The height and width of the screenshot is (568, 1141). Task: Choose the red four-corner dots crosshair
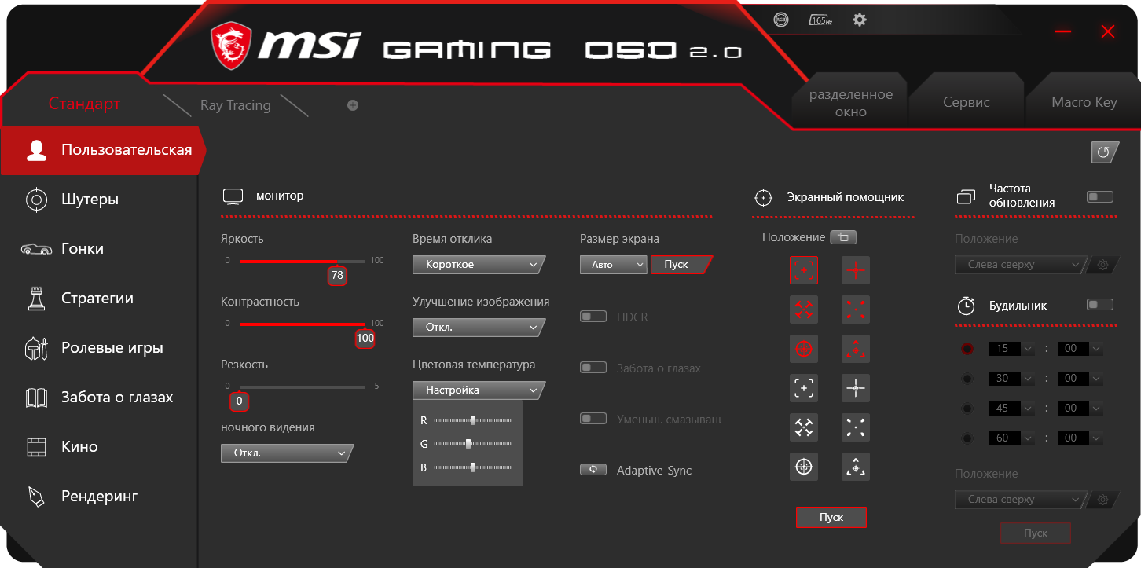pos(856,310)
